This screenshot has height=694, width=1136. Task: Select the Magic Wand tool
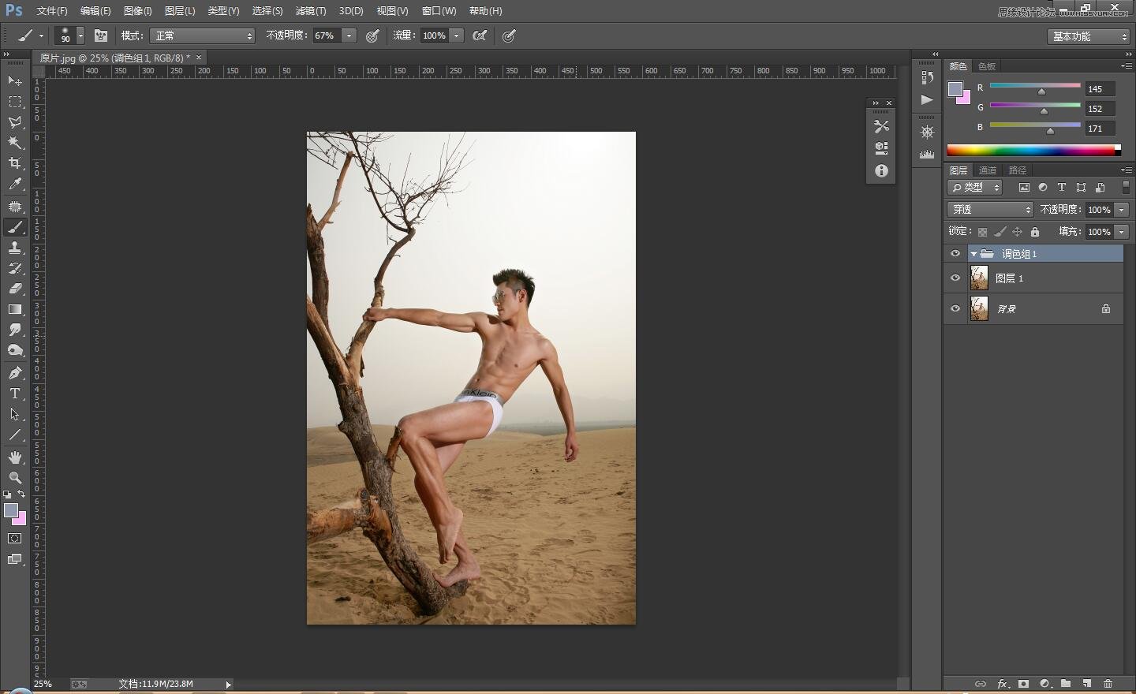(15, 143)
